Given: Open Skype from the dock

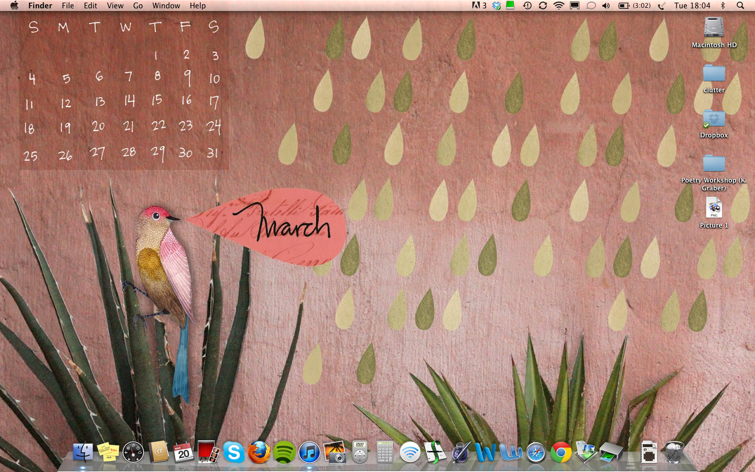Looking at the screenshot, I should pos(234,452).
